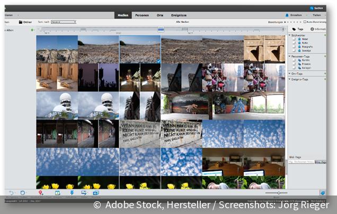Viewport: 337px width, 214px height.
Task: Click the Suchen search button
Action: pyautogui.click(x=316, y=8)
